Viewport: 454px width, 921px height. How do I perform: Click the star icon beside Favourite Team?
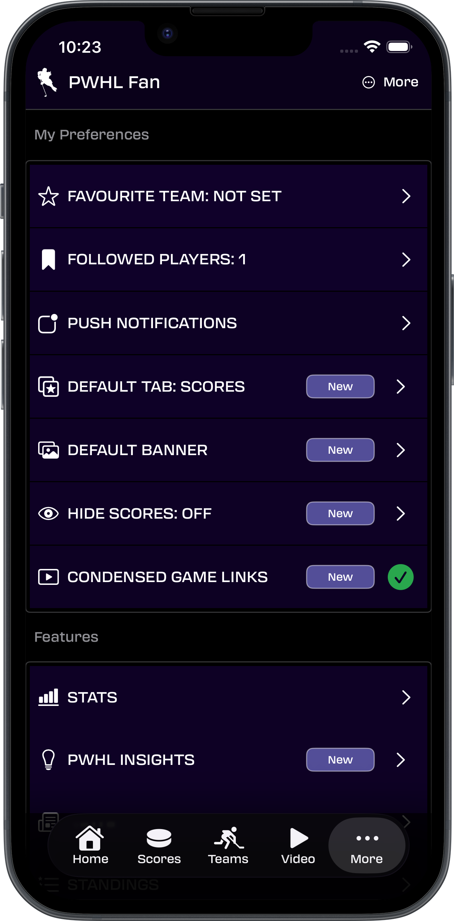coord(49,196)
